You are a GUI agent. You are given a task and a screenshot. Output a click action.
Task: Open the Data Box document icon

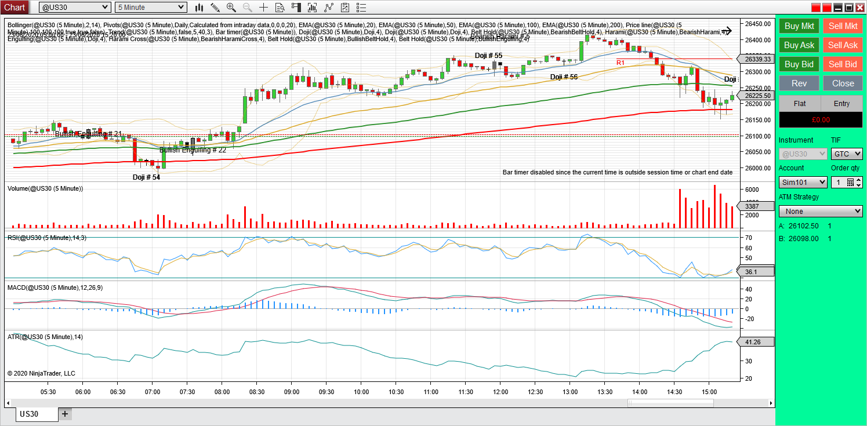coord(280,7)
